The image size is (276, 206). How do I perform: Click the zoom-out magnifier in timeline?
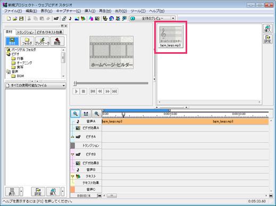[x=76, y=114]
